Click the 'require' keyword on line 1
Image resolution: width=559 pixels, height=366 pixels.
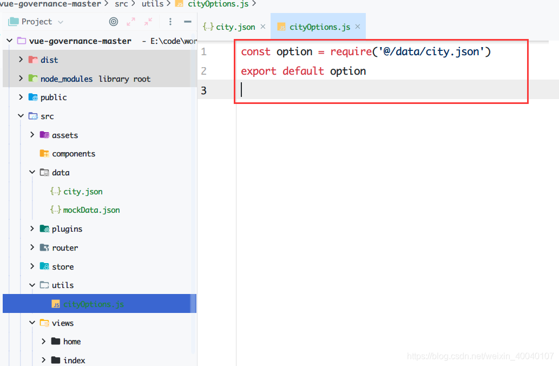click(351, 52)
